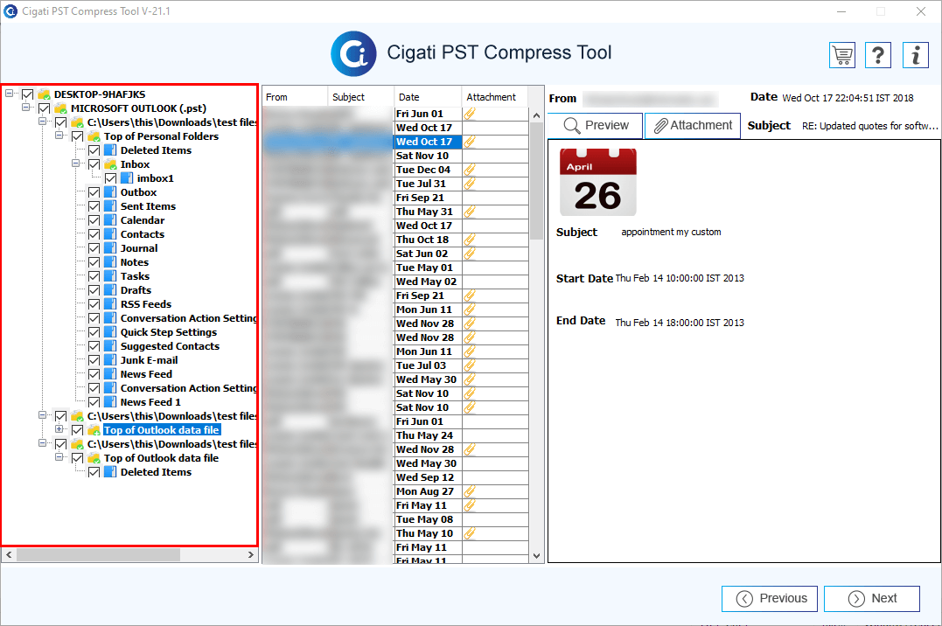Open the help question mark icon

(878, 55)
